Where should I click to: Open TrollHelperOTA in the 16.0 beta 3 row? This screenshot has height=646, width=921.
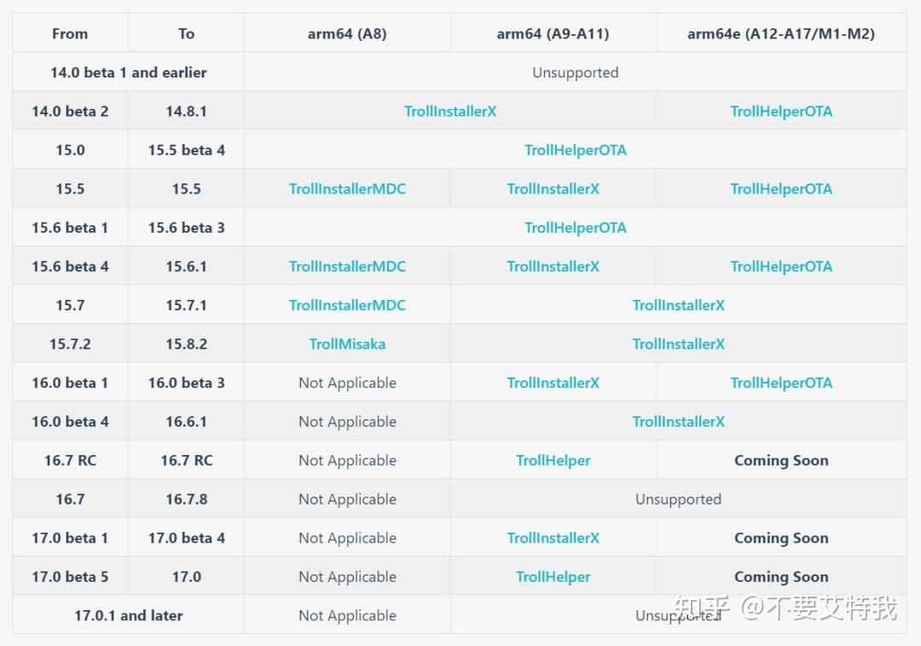pyautogui.click(x=781, y=383)
